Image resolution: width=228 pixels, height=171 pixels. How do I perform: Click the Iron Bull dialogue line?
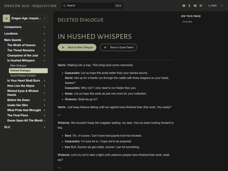(102, 147)
